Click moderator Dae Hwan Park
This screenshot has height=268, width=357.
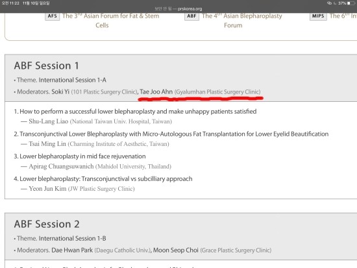[x=72, y=250]
